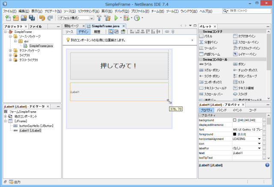Click the New File toolbar icon

click(x=8, y=18)
